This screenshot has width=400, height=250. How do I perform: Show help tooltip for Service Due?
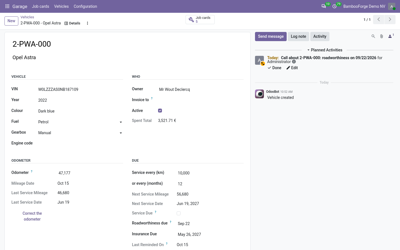point(156,212)
